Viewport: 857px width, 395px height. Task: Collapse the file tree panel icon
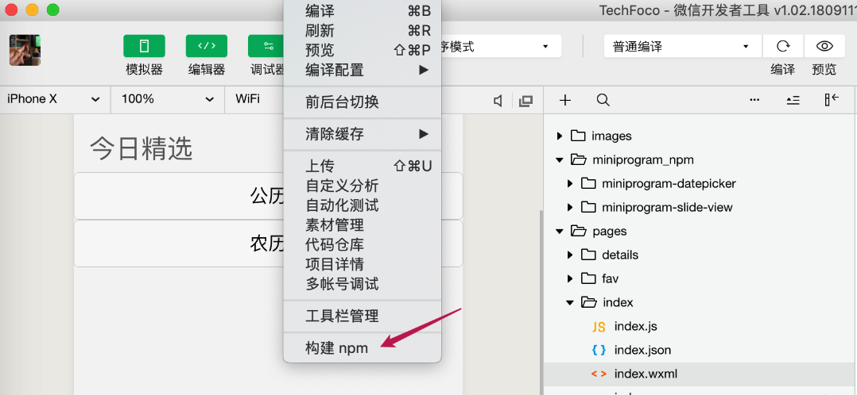[x=832, y=100]
